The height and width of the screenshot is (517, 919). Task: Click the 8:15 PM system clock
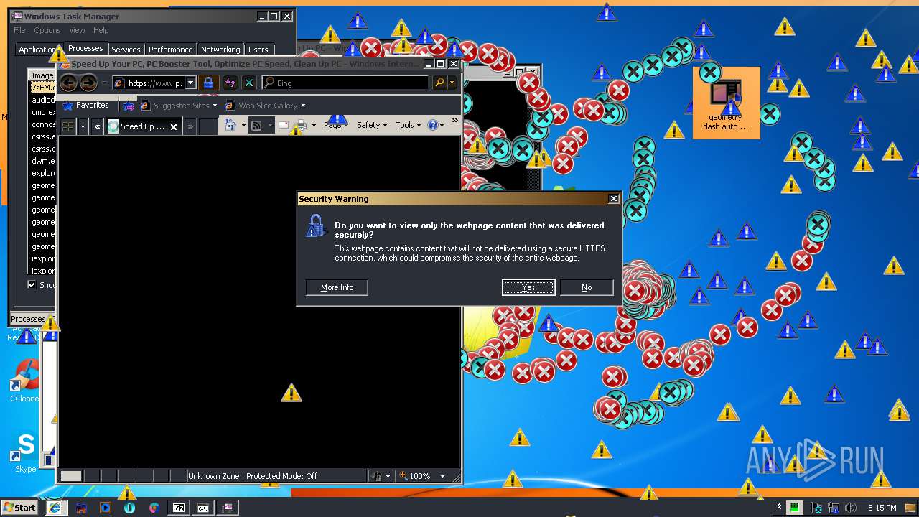click(x=882, y=508)
